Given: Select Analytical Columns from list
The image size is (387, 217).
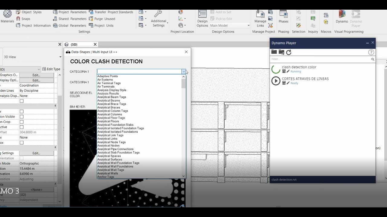Looking at the screenshot, I should pos(109,114).
